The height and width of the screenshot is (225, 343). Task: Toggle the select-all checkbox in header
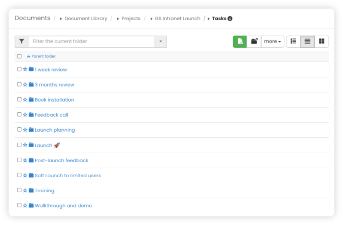(19, 56)
